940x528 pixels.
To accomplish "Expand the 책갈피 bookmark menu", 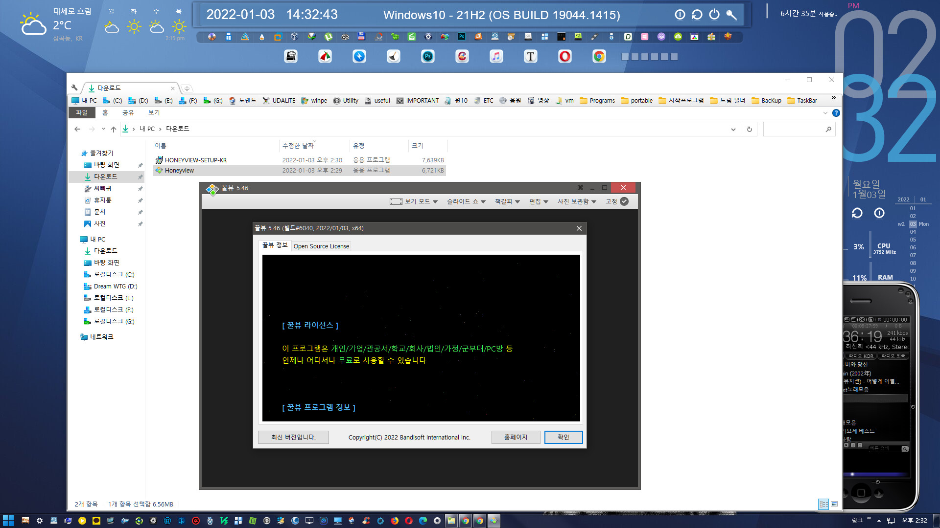I will click(x=507, y=201).
